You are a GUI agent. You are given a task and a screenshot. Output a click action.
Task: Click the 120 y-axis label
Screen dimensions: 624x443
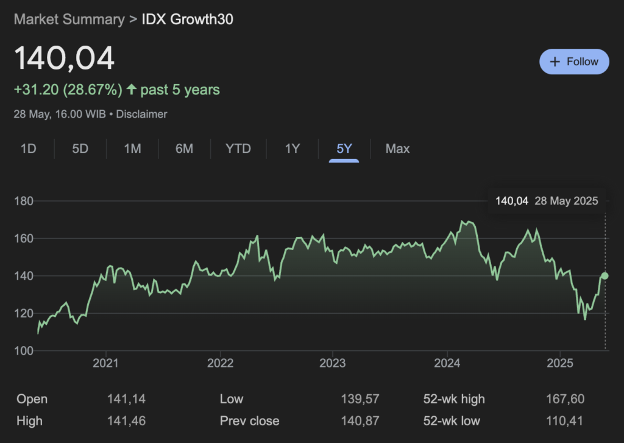click(24, 313)
